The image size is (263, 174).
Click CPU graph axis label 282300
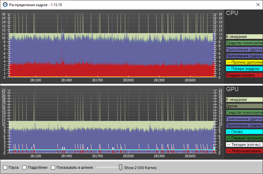(x=159, y=80)
